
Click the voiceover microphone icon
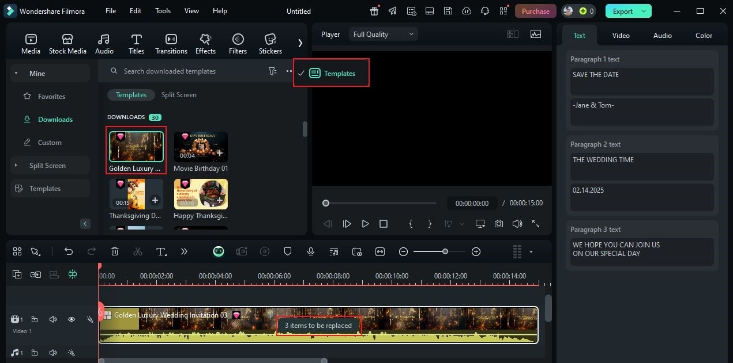click(x=311, y=251)
